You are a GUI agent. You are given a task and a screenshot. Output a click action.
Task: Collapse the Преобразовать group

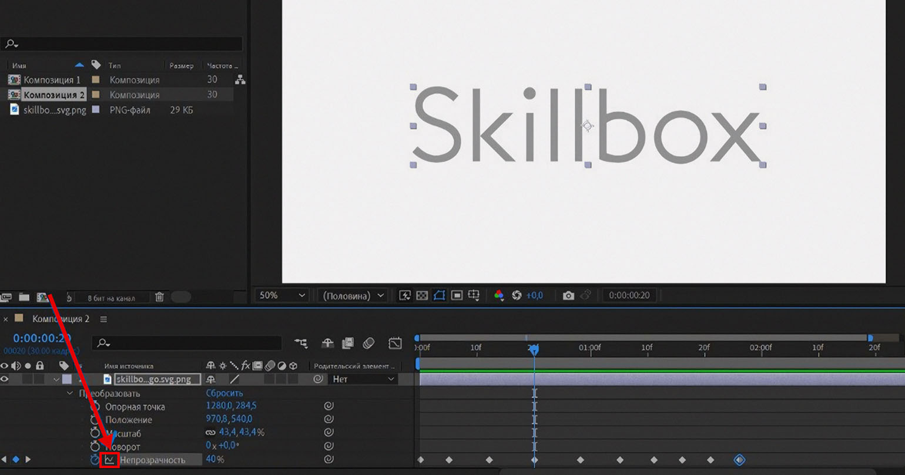70,393
